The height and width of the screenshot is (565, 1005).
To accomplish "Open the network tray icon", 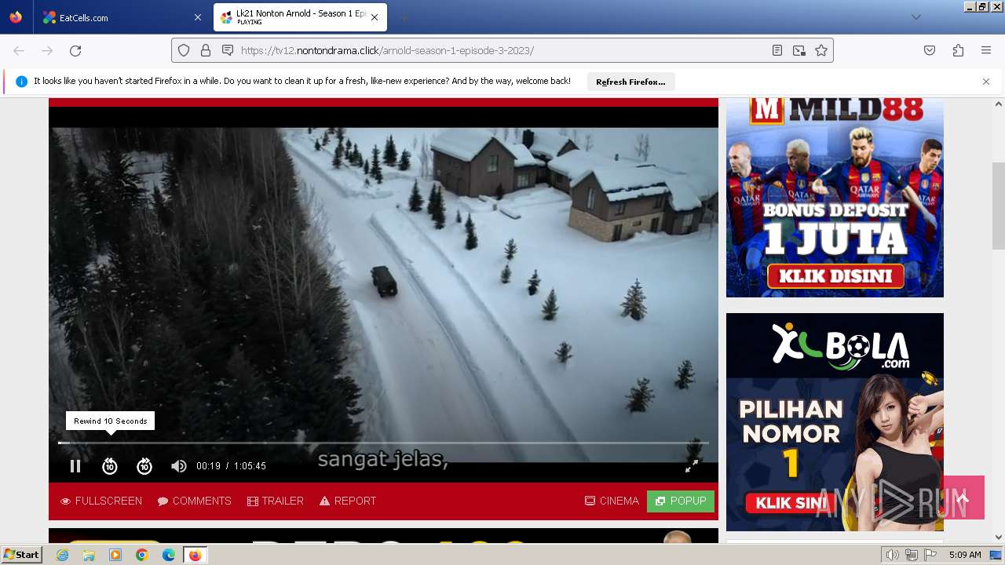I will click(912, 555).
